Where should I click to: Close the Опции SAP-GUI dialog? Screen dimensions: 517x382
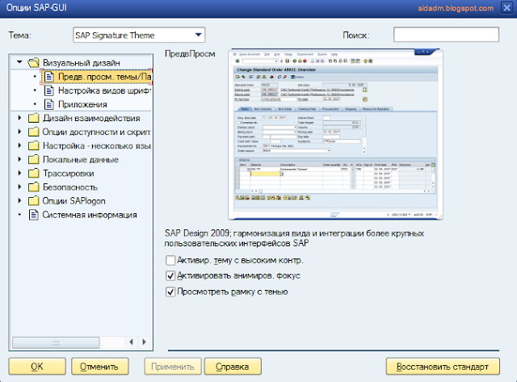point(506,7)
